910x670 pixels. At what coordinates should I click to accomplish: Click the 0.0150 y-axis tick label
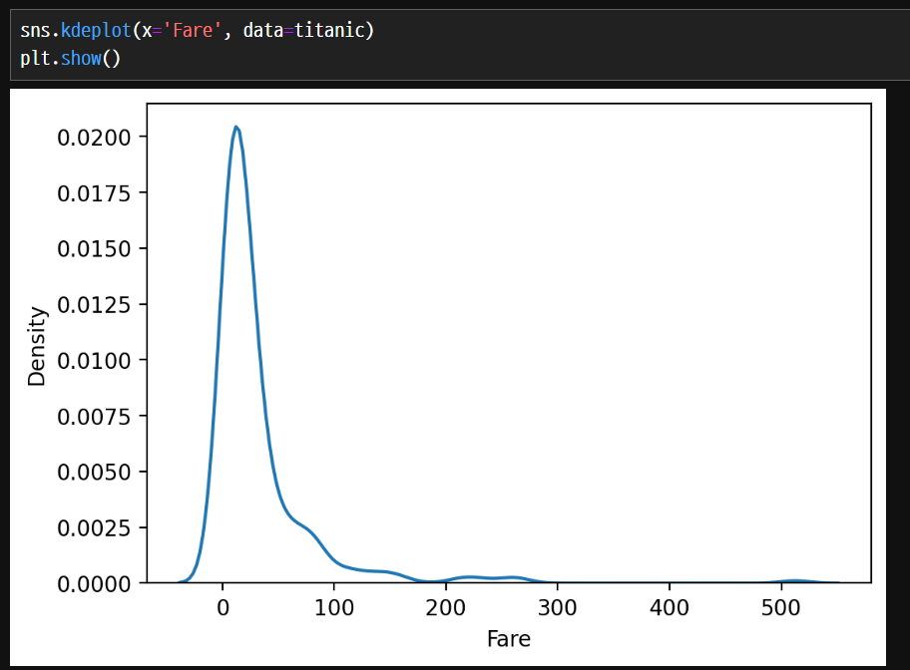pos(94,249)
